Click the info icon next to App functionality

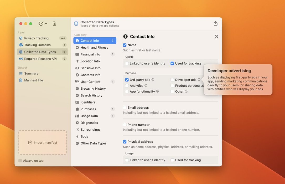pos(157,91)
